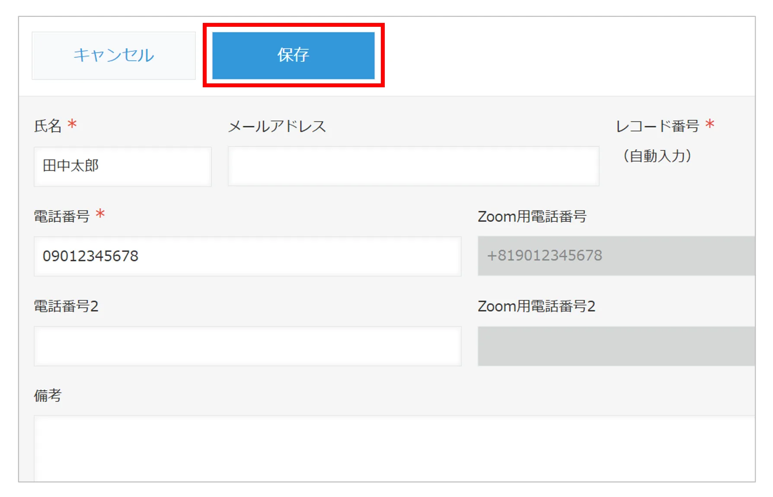Click the Zoom用電話番号 field showing +819012345678

[616, 256]
